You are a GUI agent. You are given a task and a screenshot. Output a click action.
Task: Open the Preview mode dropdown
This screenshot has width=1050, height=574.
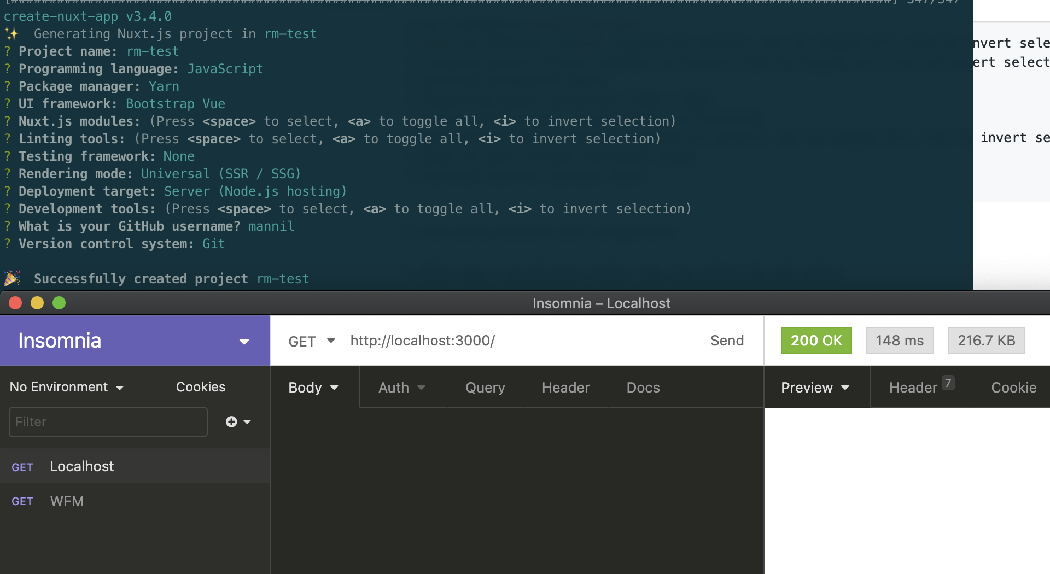point(815,388)
